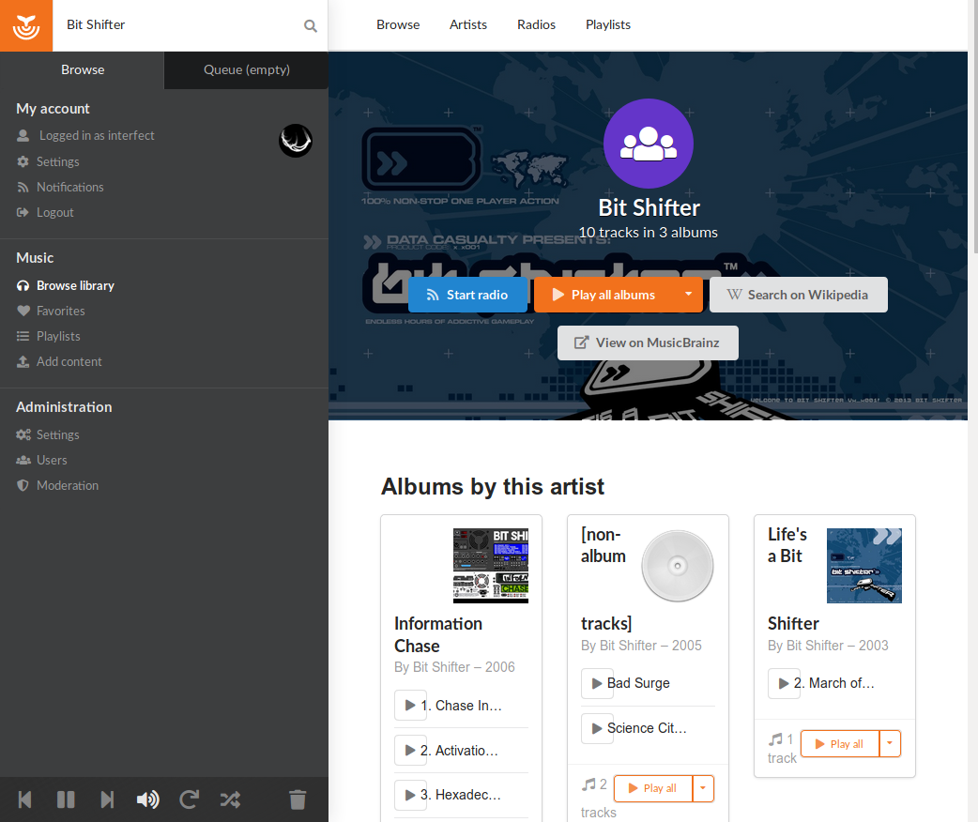Open Favorites in sidebar
This screenshot has height=822, width=978.
point(60,311)
